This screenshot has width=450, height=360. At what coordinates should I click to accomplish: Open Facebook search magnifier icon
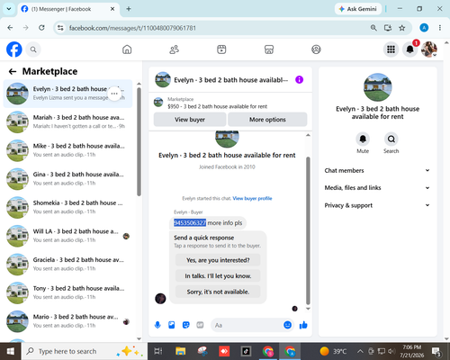[x=33, y=49]
